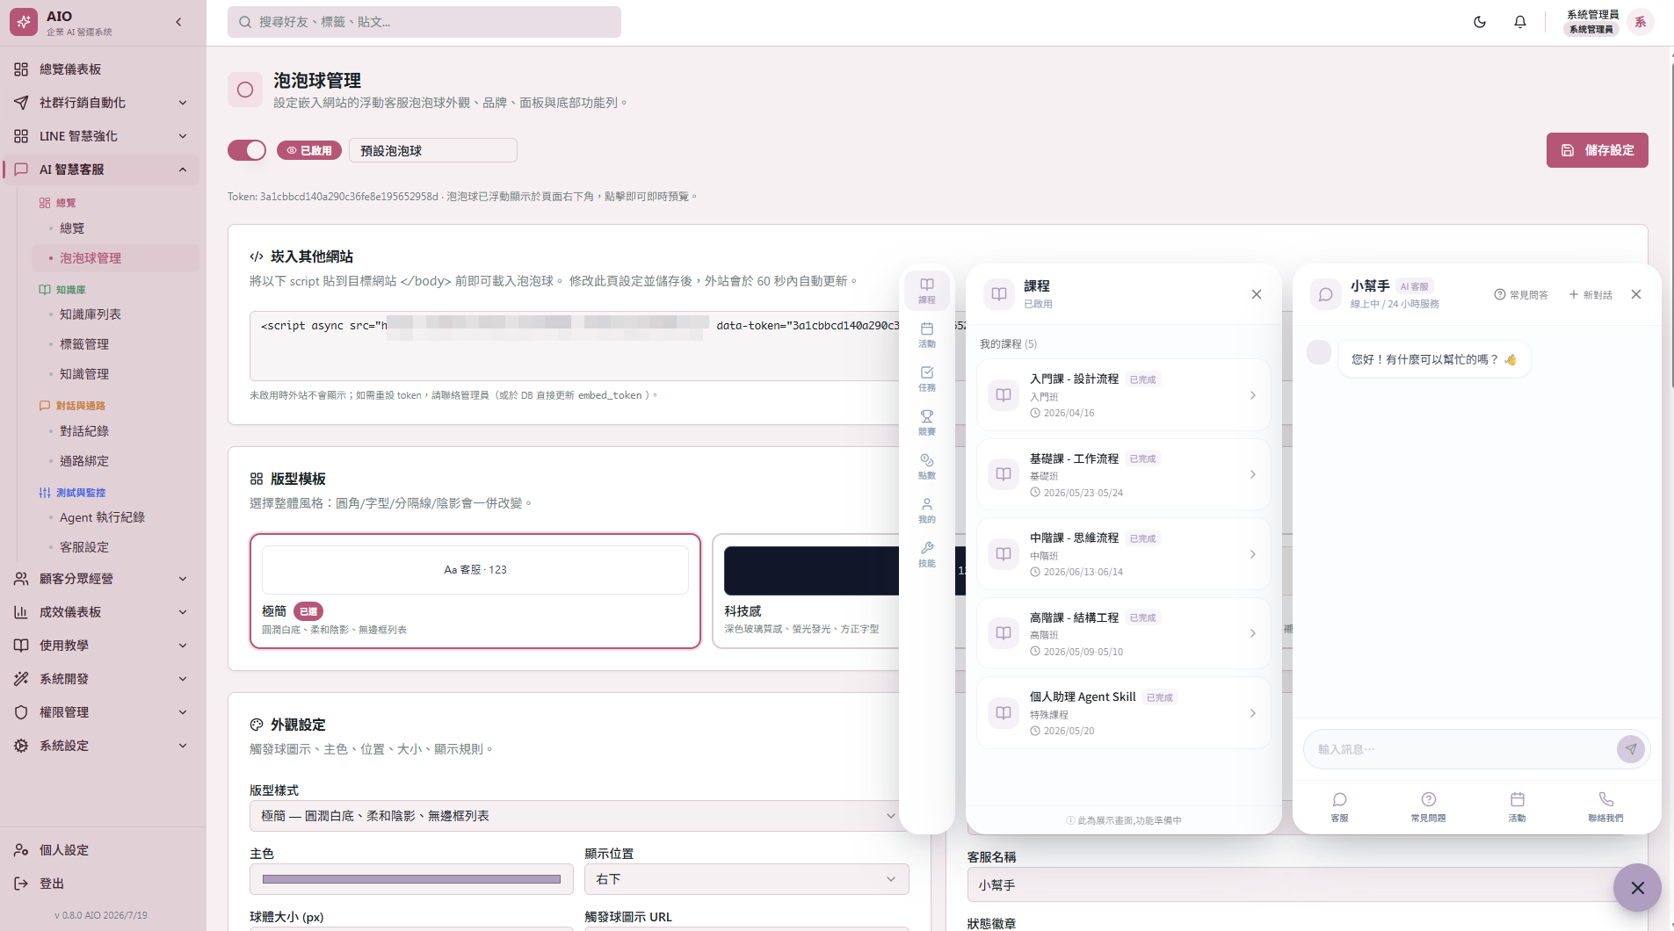Click 新對話 in chat header
This screenshot has width=1674, height=931.
1591,295
